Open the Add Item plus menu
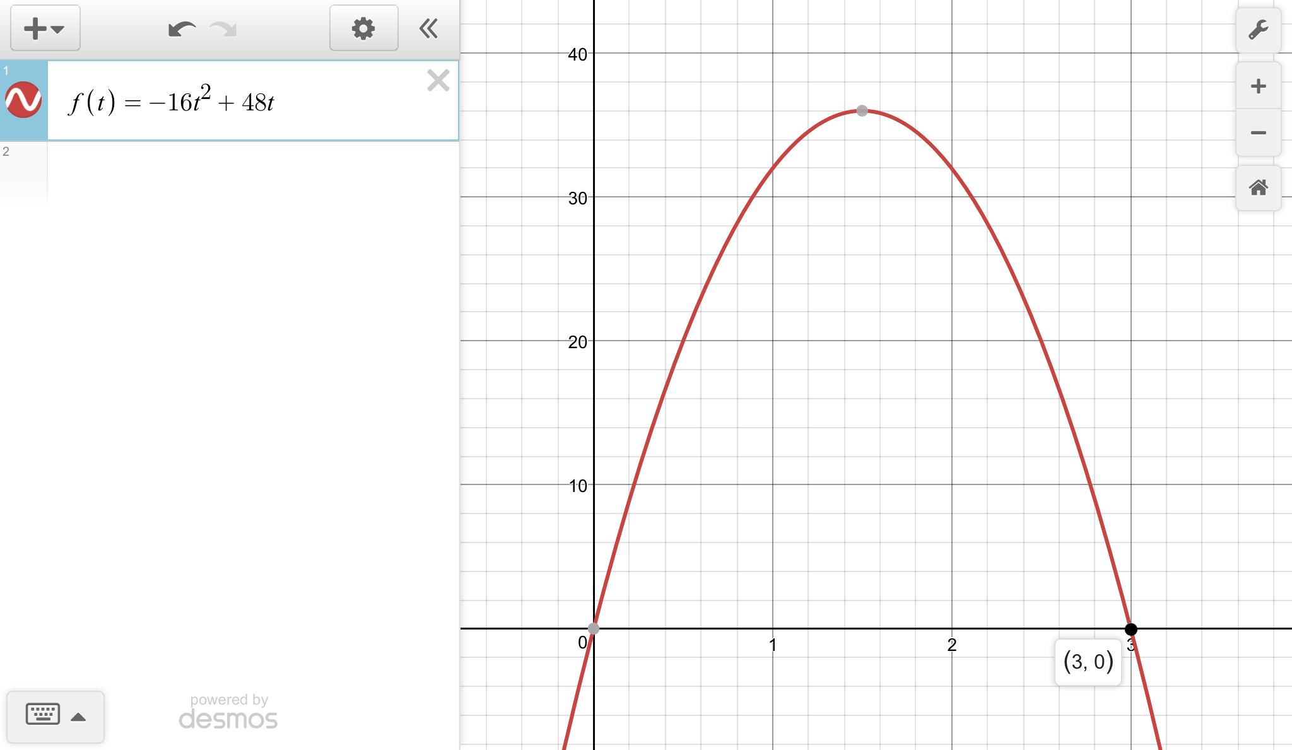Image resolution: width=1292 pixels, height=750 pixels. 45,28
